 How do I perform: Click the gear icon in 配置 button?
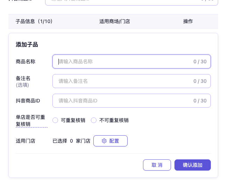[104, 141]
